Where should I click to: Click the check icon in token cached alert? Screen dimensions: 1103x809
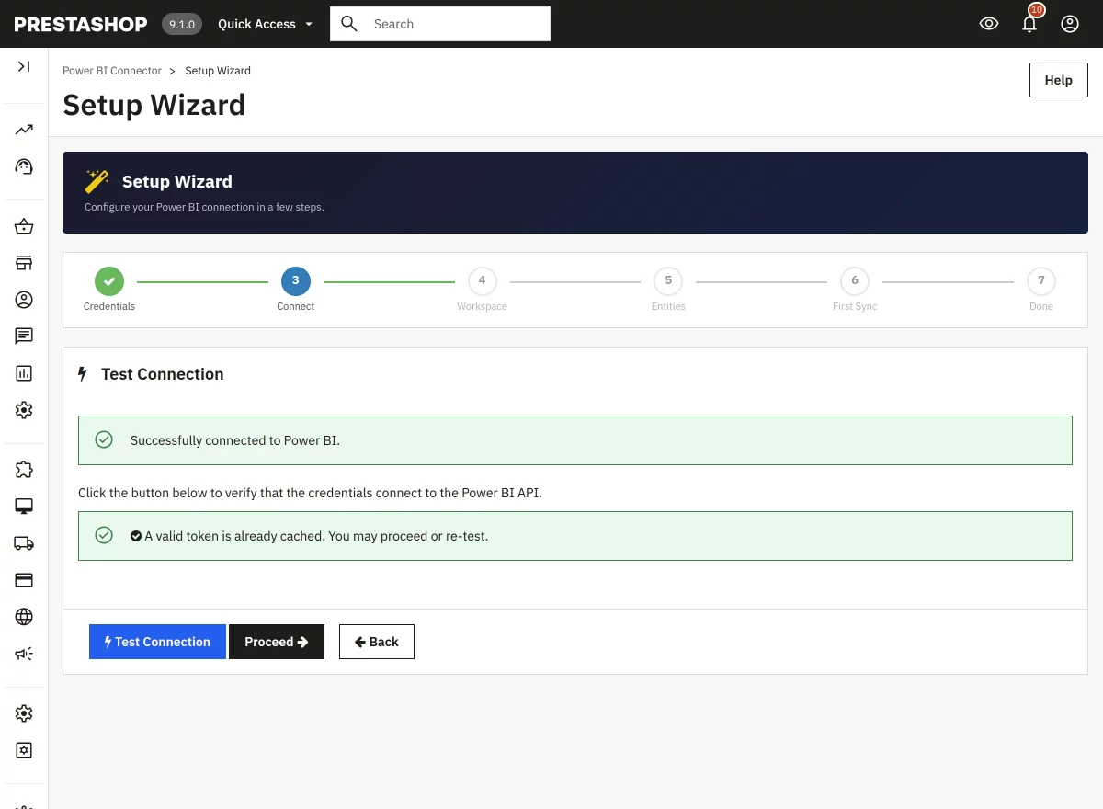[x=104, y=535]
